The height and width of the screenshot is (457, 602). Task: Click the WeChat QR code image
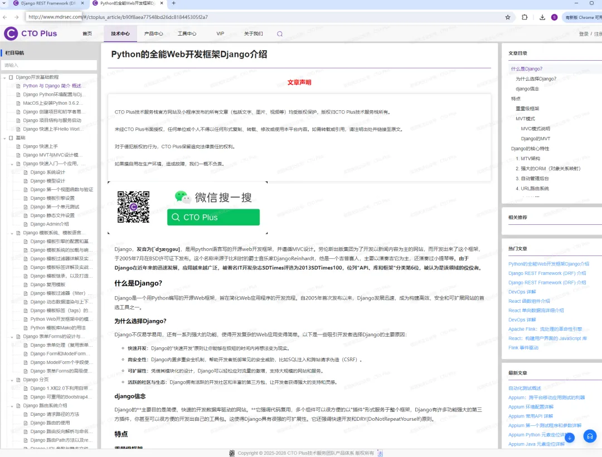pyautogui.click(x=133, y=207)
